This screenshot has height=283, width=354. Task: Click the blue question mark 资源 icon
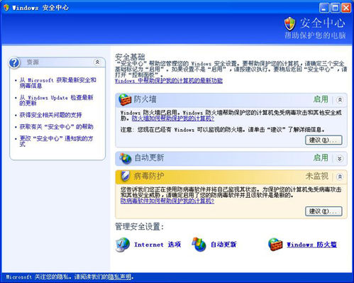[x=14, y=63]
